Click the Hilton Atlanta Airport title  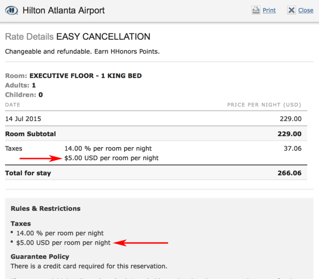click(x=63, y=10)
